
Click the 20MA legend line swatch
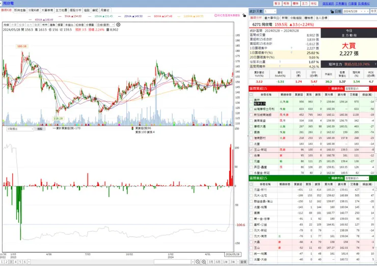120,16
